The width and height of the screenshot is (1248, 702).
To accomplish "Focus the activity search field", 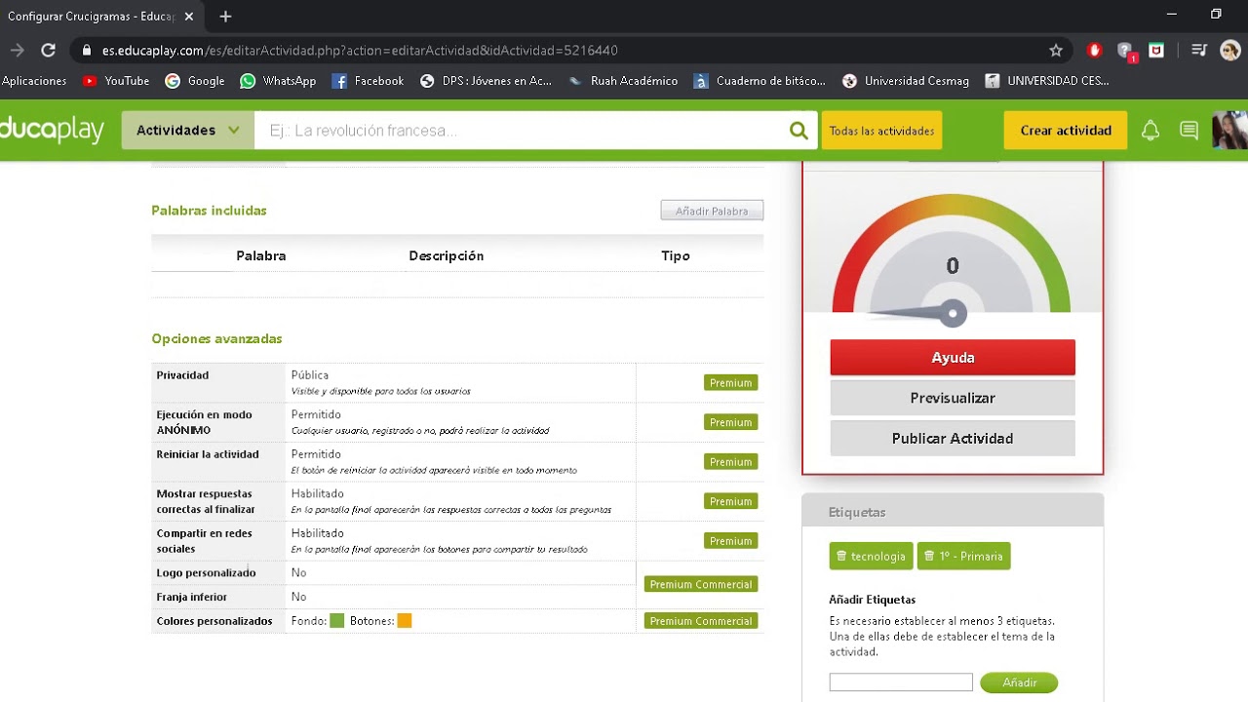I will [521, 131].
